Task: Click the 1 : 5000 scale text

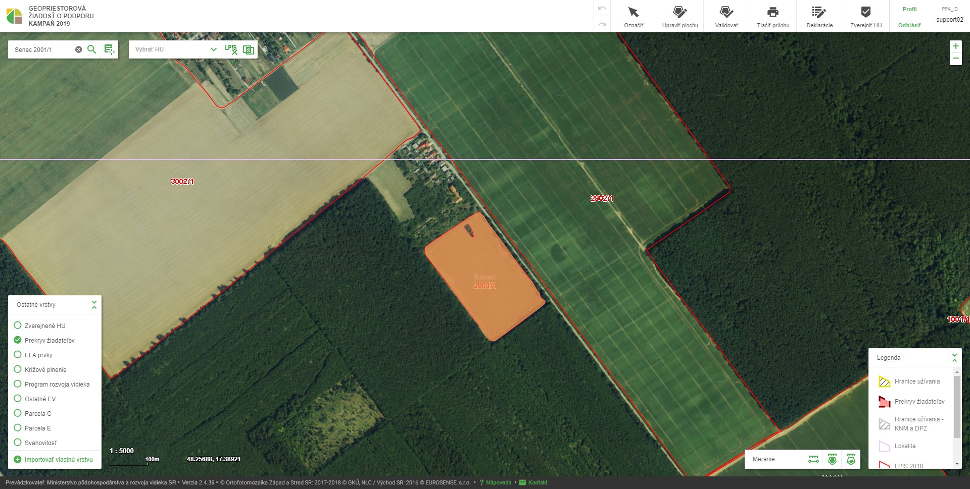Action: click(x=122, y=451)
